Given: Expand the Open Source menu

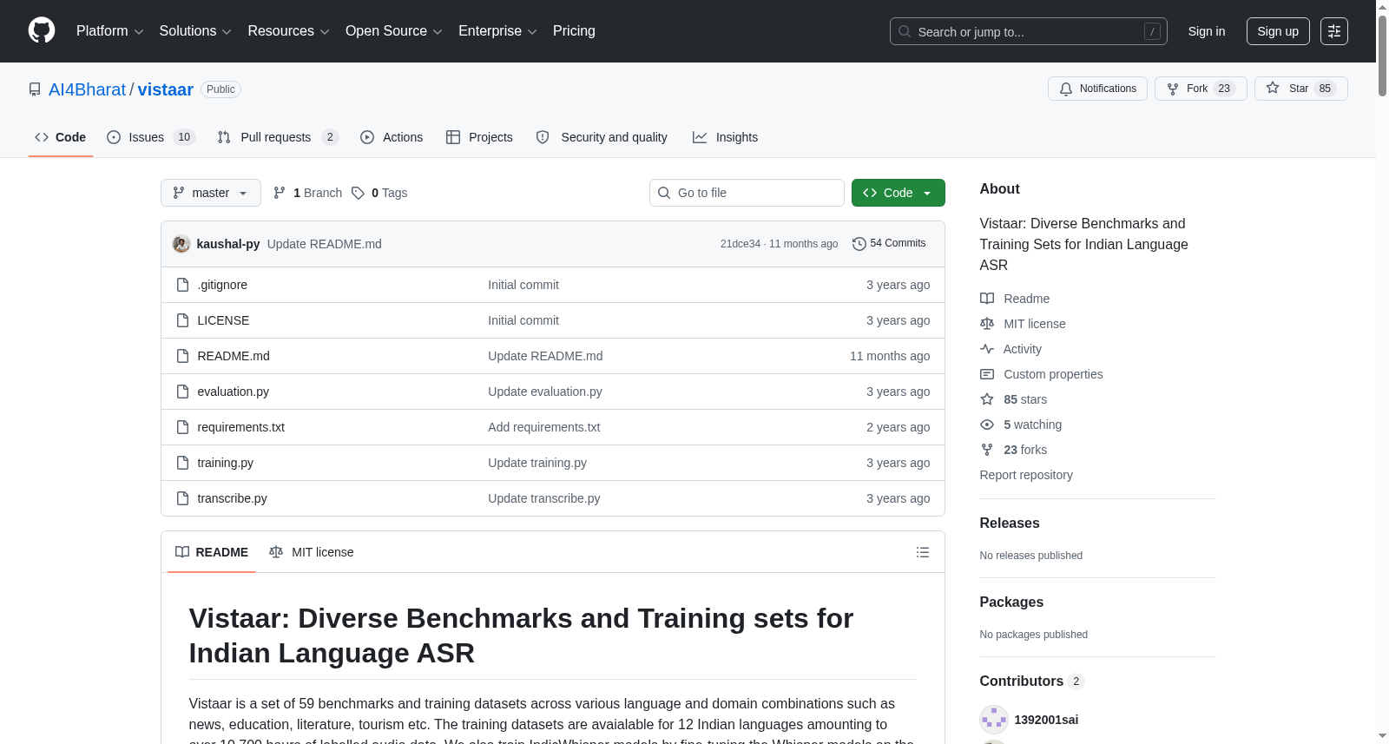Looking at the screenshot, I should (x=394, y=31).
